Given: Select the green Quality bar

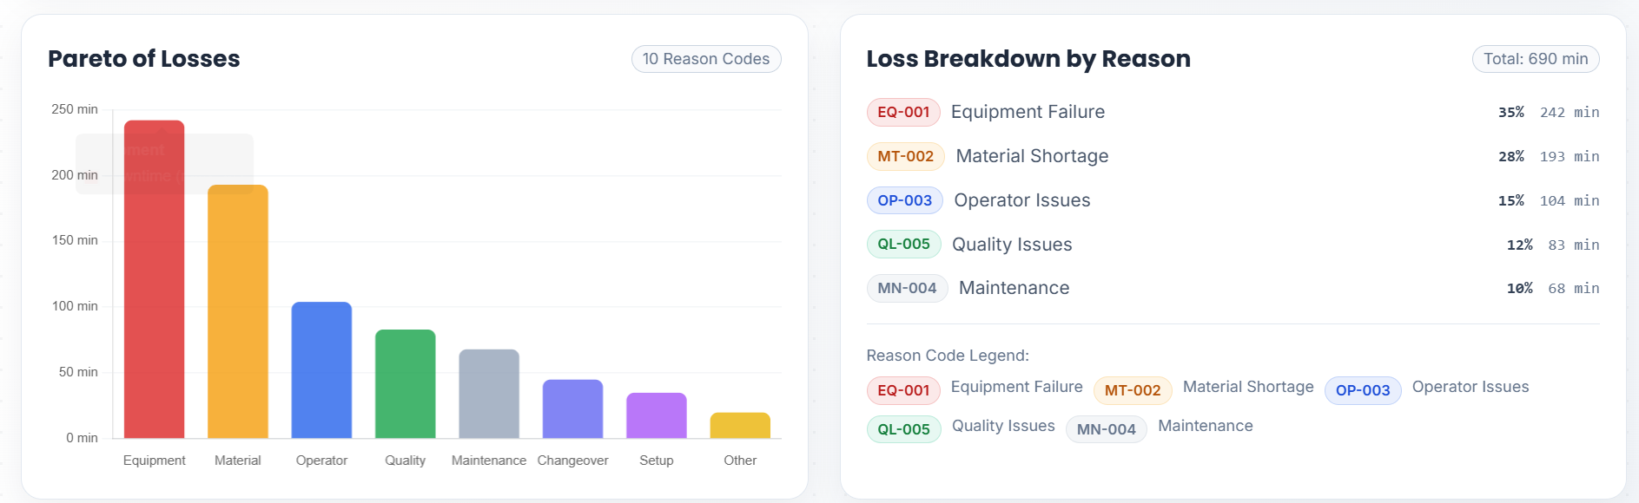Looking at the screenshot, I should [x=405, y=384].
